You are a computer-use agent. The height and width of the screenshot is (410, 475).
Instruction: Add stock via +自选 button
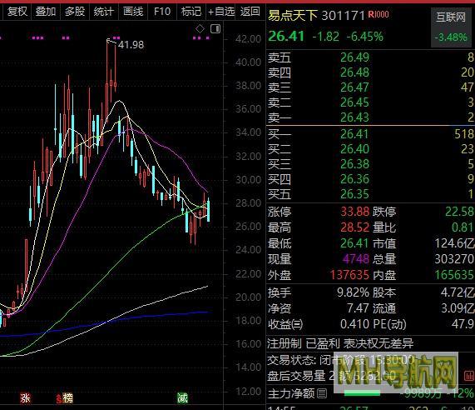[221, 12]
